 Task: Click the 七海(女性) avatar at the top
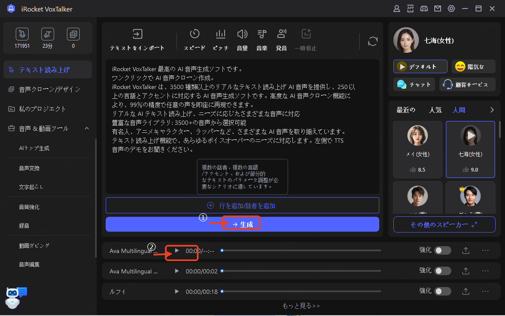[406, 40]
